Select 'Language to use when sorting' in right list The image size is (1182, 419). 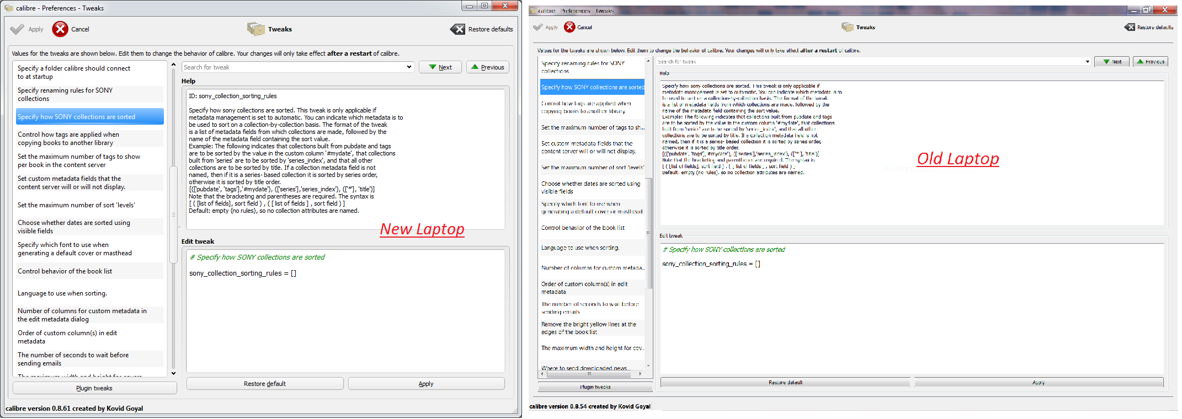tap(592, 248)
